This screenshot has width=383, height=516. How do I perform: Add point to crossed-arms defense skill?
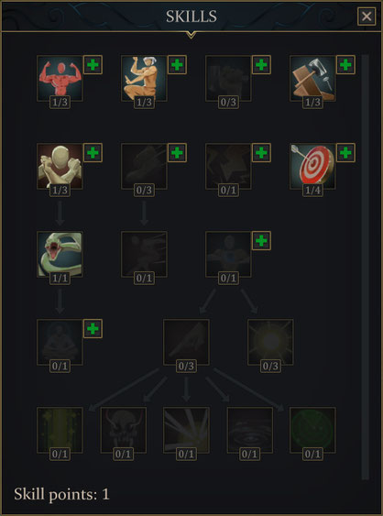(x=93, y=153)
